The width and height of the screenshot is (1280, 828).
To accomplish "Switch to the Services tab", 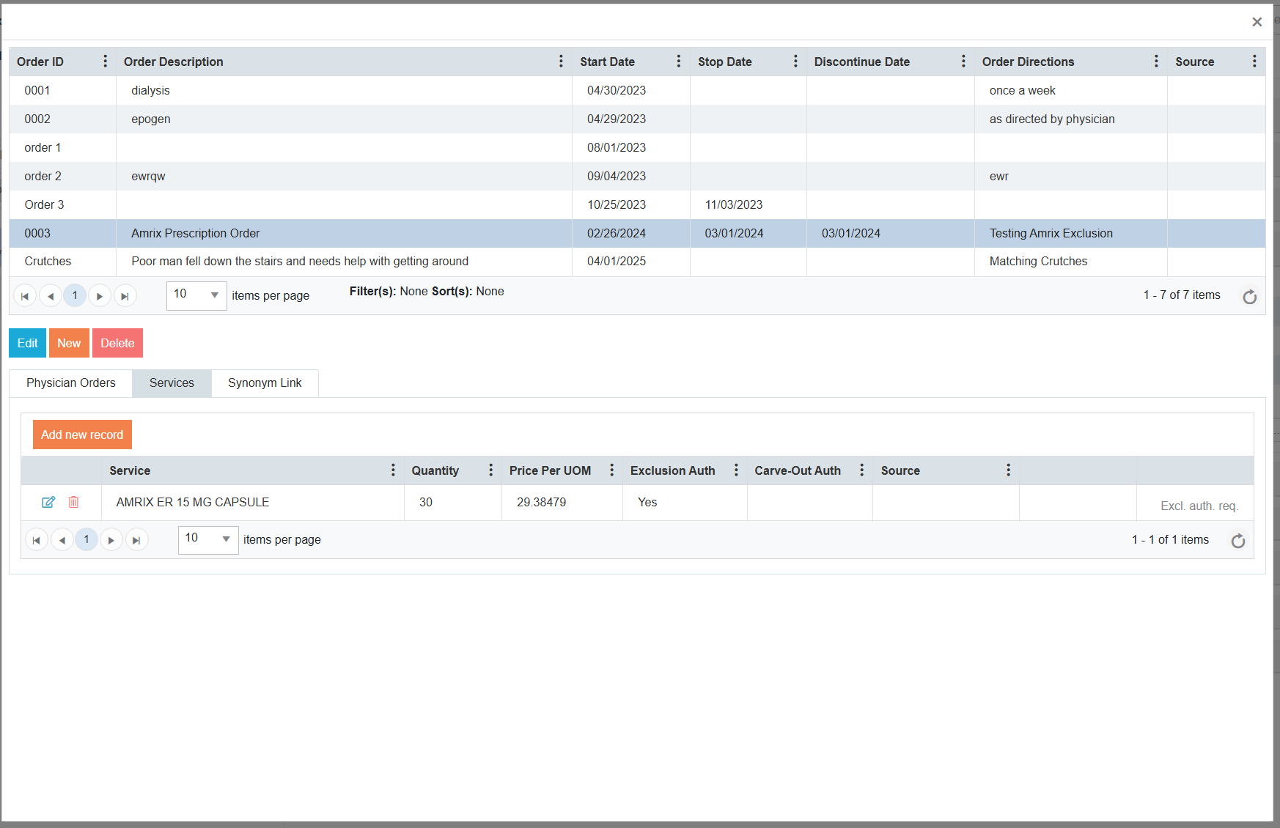I will coord(172,383).
